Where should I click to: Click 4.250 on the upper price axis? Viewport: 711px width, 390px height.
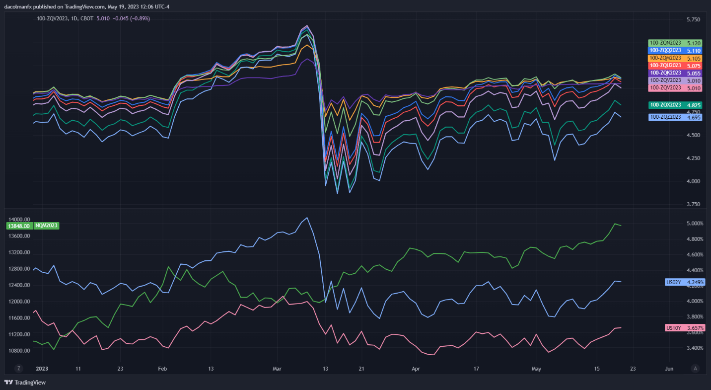tap(693, 158)
